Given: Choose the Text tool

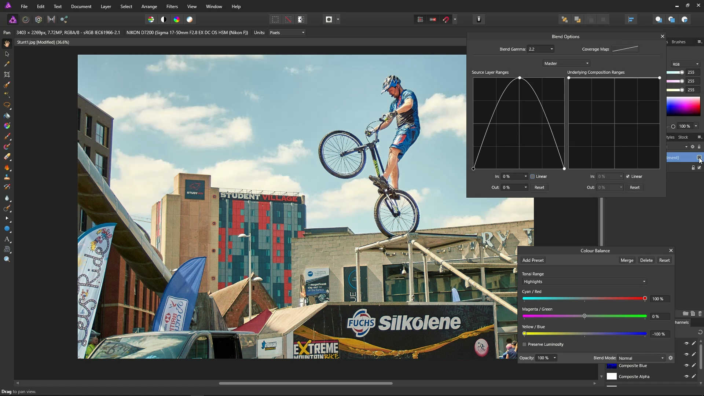Looking at the screenshot, I should tap(7, 239).
